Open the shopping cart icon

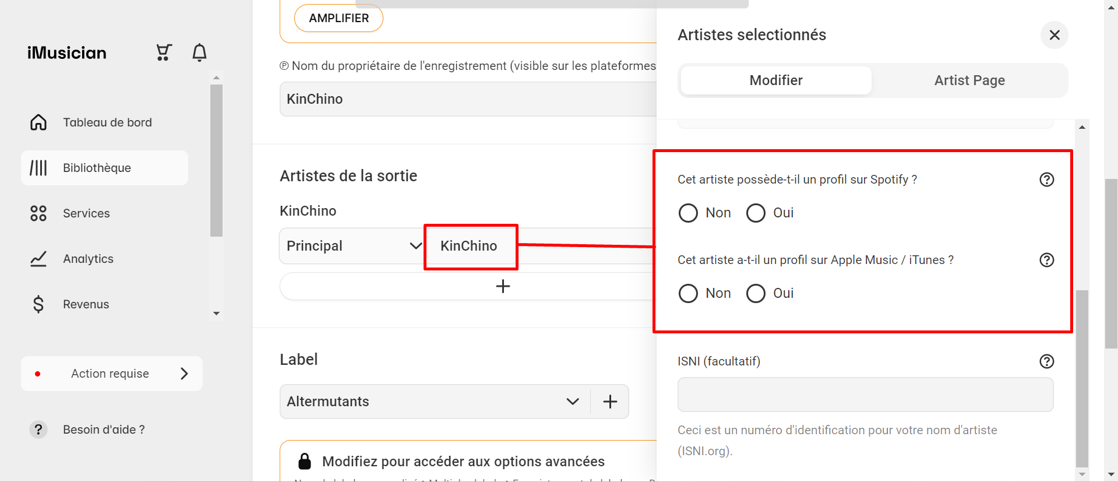click(x=164, y=52)
